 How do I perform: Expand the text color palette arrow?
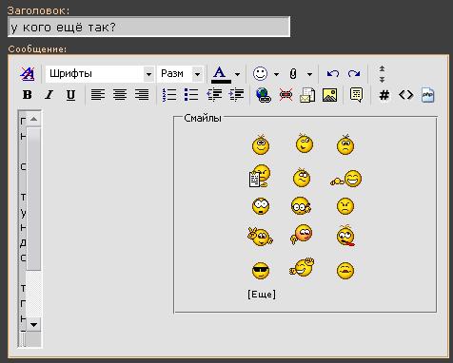pyautogui.click(x=237, y=74)
